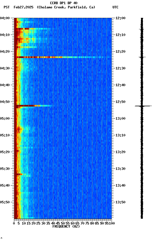The height and width of the screenshot is (241, 154).
Task: Click the title text 'CCRB DP1 BP 40'
Action: pyautogui.click(x=64, y=3)
